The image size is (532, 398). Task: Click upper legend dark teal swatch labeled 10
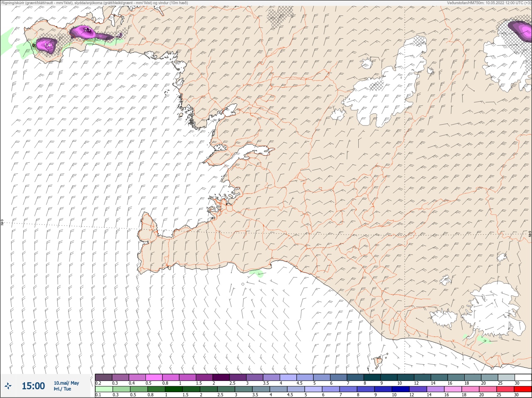pos(406,377)
